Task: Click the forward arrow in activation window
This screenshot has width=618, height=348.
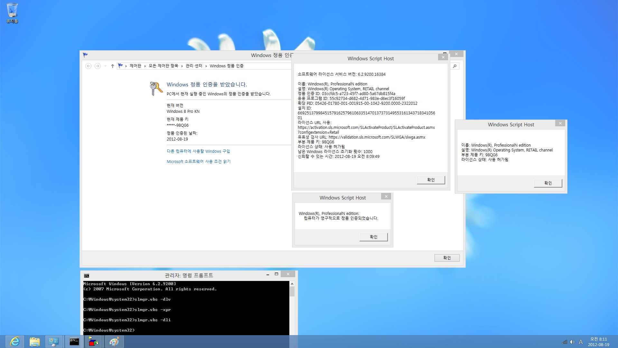Action: [x=98, y=66]
